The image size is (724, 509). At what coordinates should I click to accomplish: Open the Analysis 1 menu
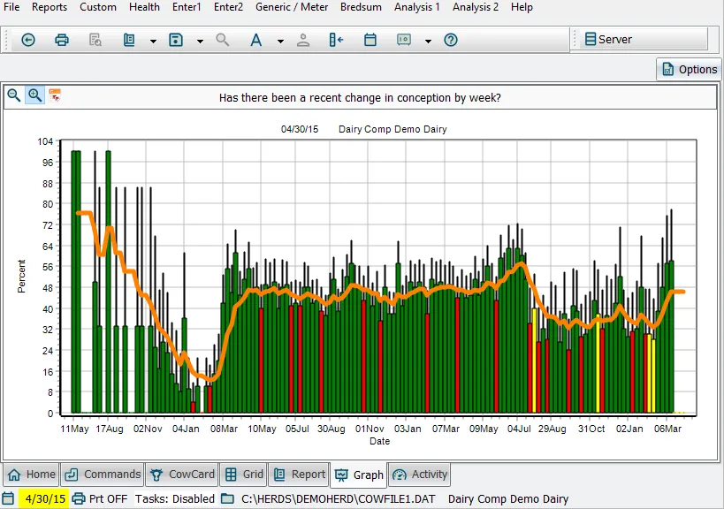pos(417,7)
